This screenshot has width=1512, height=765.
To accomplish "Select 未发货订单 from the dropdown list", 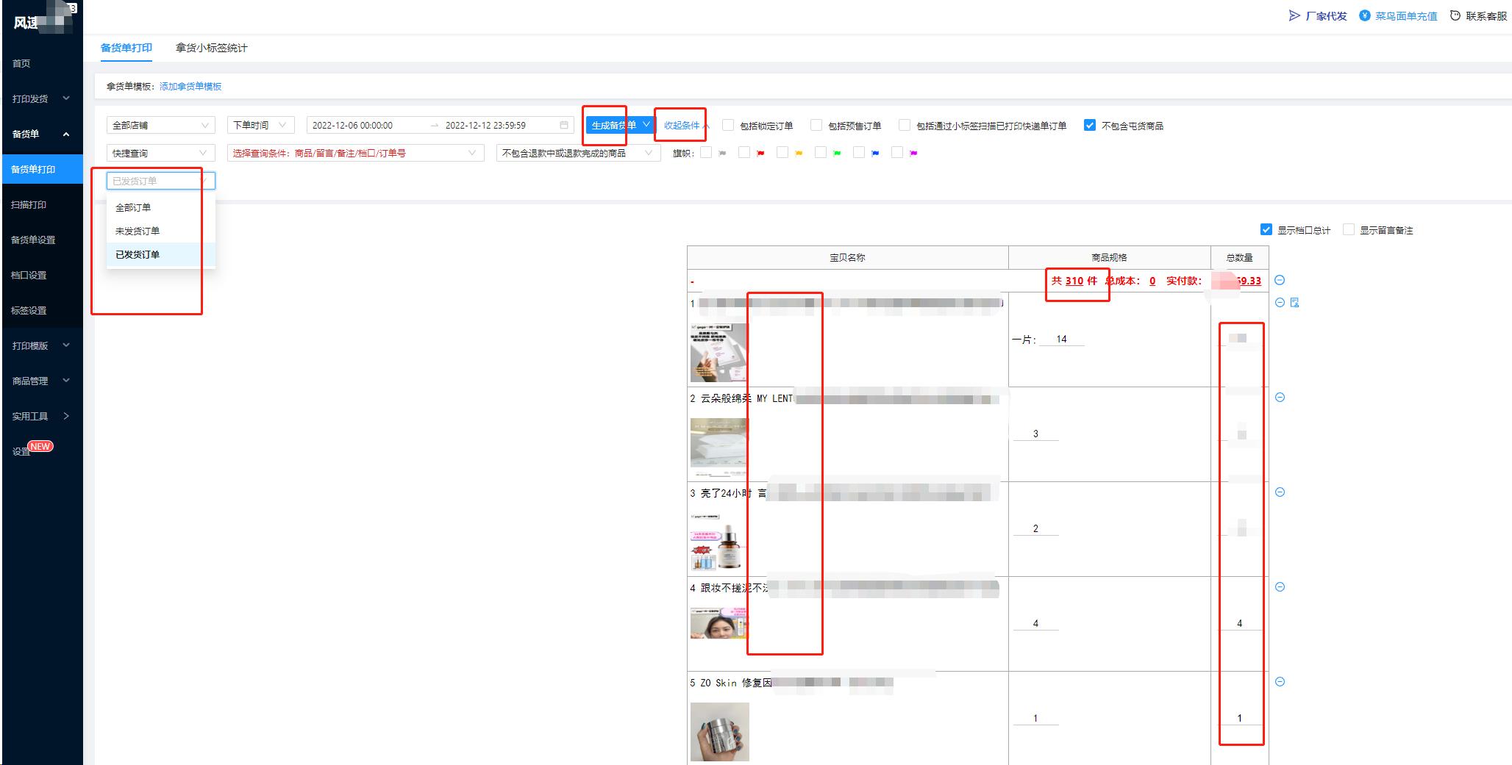I will (161, 231).
